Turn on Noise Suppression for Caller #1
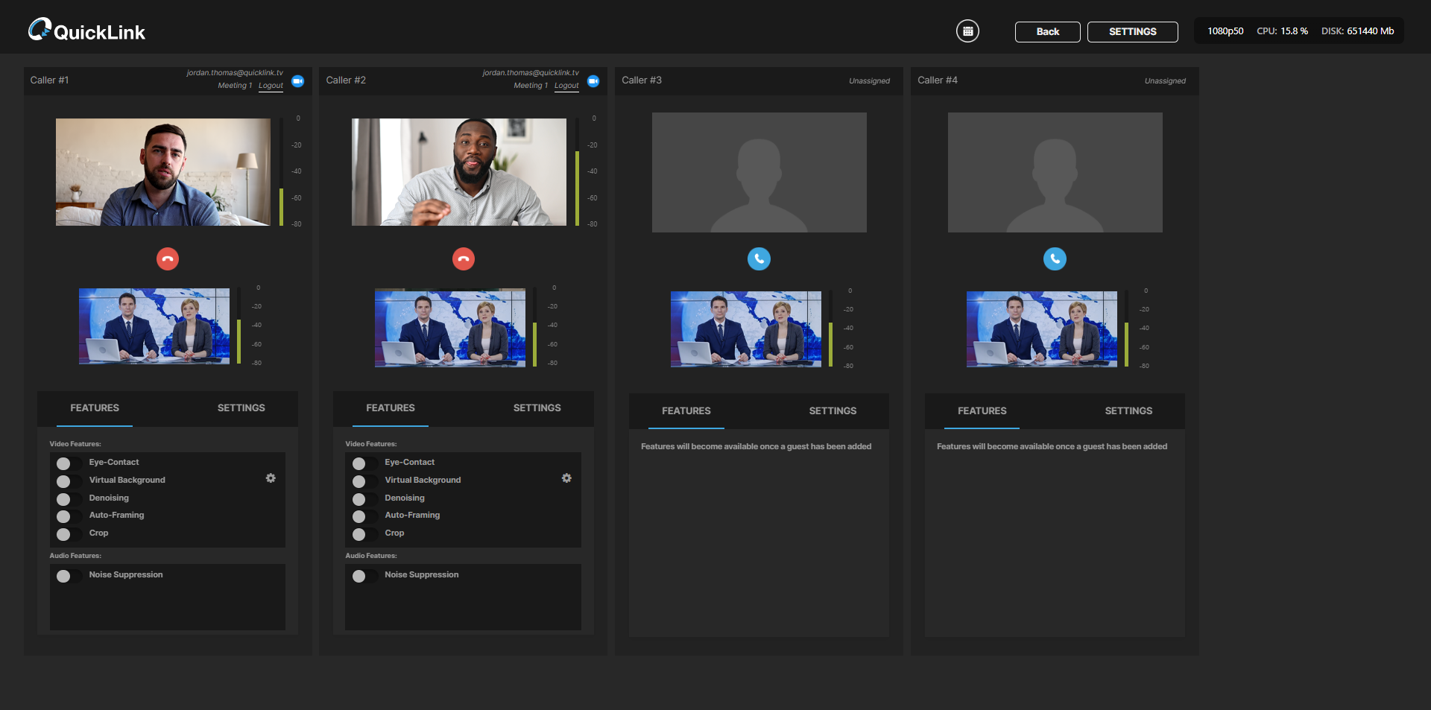This screenshot has width=1431, height=710. point(67,576)
